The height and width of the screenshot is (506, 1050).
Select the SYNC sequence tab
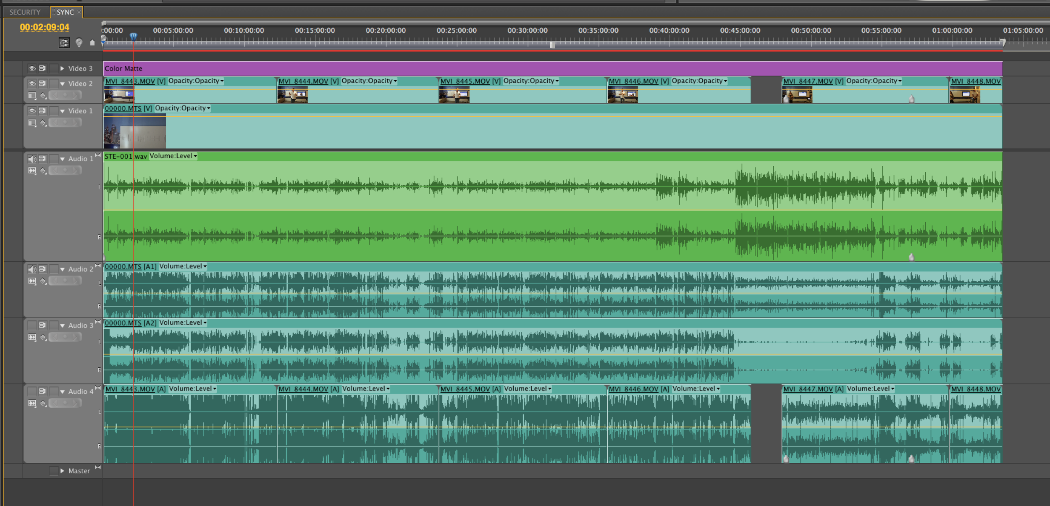click(x=66, y=12)
